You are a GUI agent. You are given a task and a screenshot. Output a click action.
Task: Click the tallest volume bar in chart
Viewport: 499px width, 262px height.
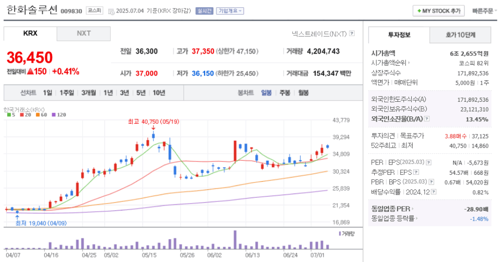point(235,240)
